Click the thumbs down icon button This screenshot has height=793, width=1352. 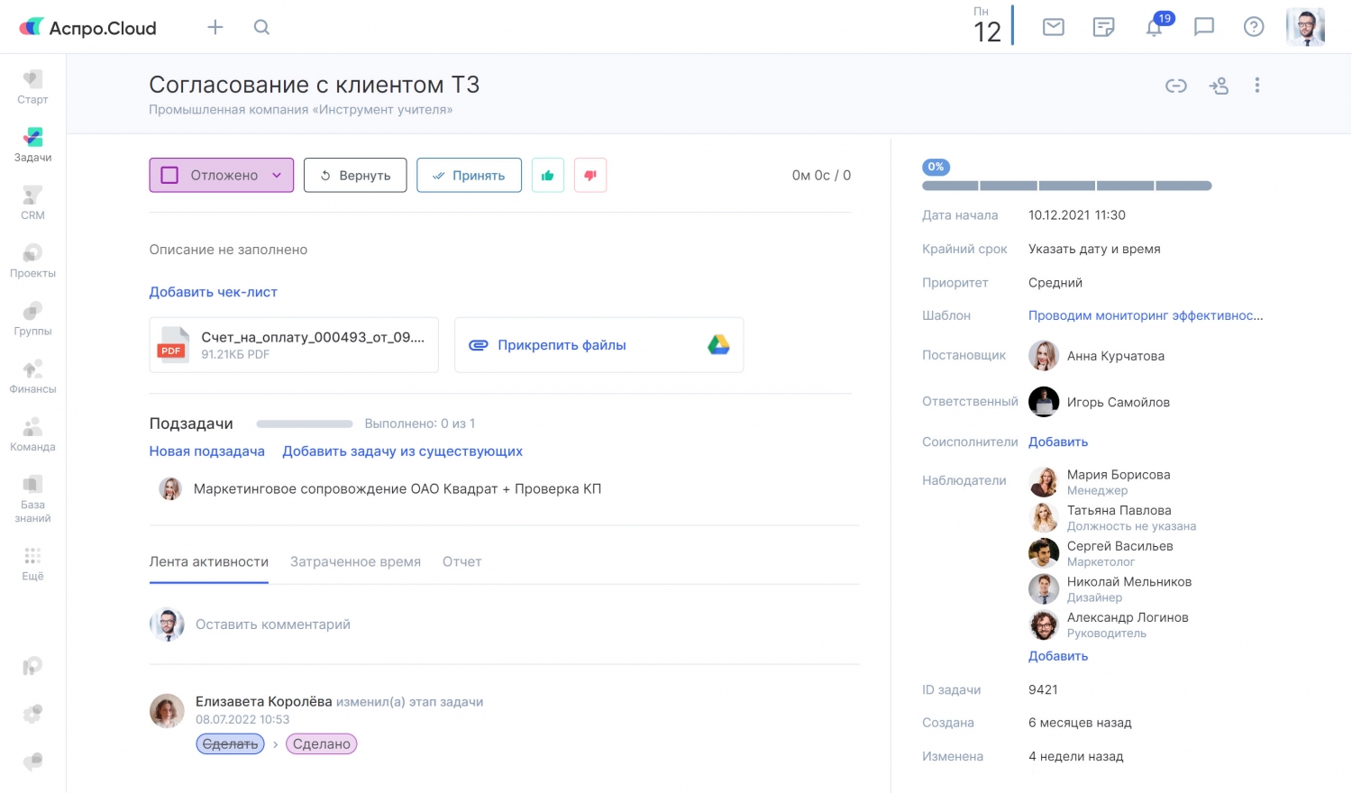590,176
